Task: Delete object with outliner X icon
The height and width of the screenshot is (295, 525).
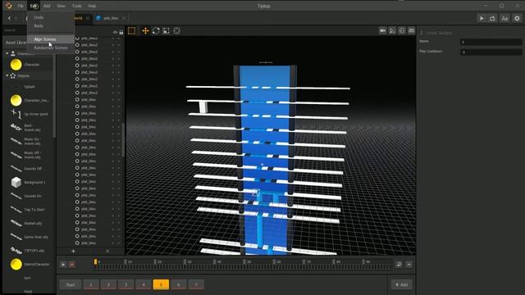Action: click(107, 252)
